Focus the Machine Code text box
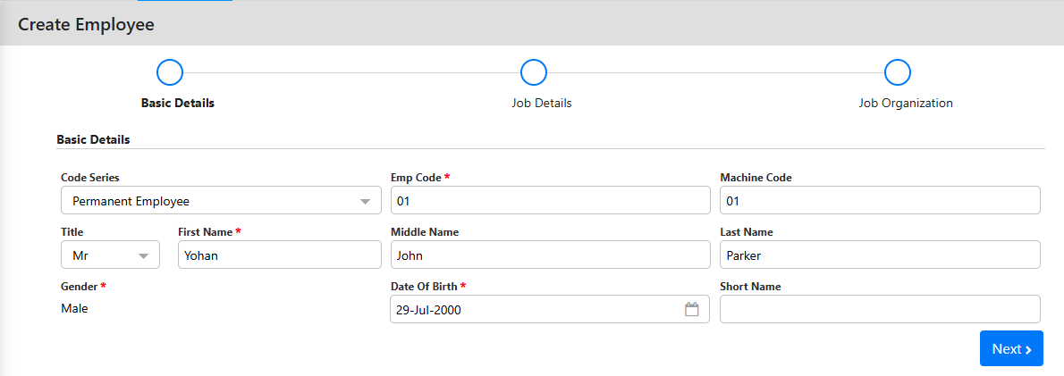 coord(880,201)
